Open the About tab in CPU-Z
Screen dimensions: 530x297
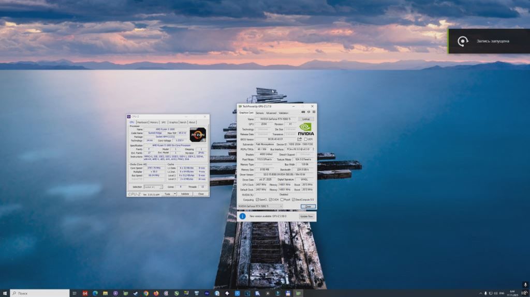[x=192, y=122]
